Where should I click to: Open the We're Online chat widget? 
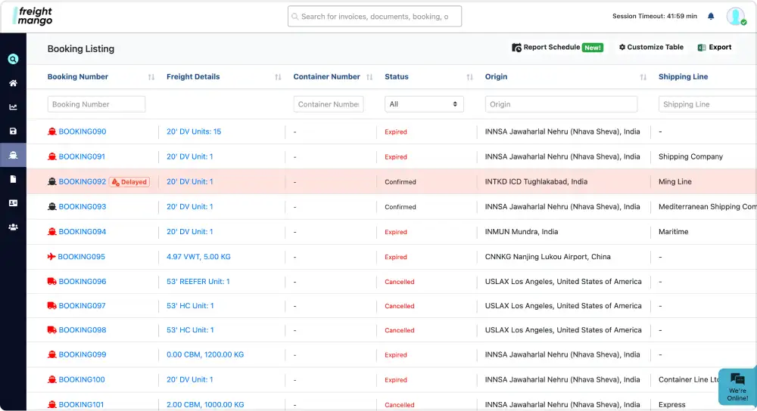tap(737, 387)
